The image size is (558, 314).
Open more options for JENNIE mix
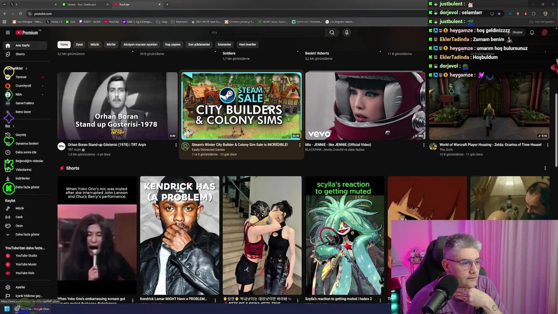(424, 145)
